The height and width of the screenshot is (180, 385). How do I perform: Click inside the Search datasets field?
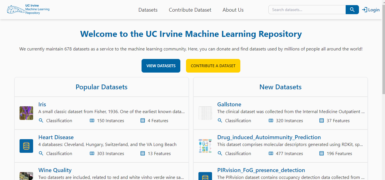tap(307, 9)
